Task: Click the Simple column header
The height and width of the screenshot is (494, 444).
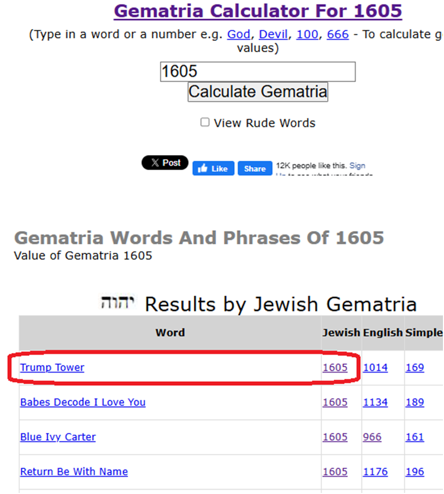Action: [x=424, y=332]
